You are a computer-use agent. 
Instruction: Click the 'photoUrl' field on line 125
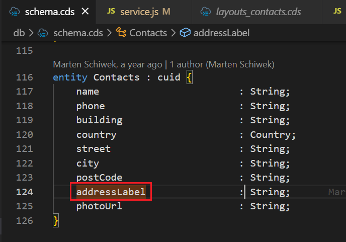99,206
